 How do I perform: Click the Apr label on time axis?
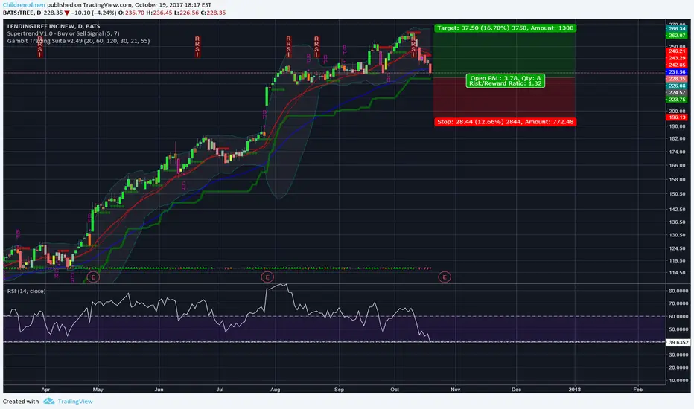point(45,390)
